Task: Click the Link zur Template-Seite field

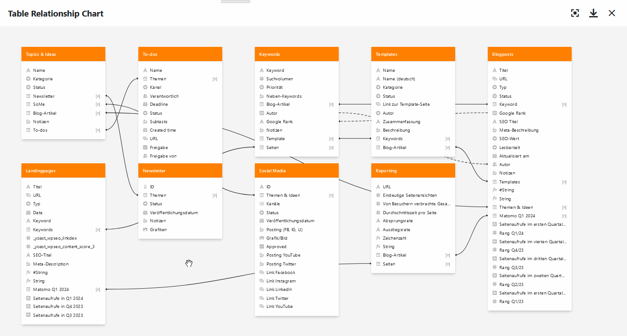Action: pos(406,104)
